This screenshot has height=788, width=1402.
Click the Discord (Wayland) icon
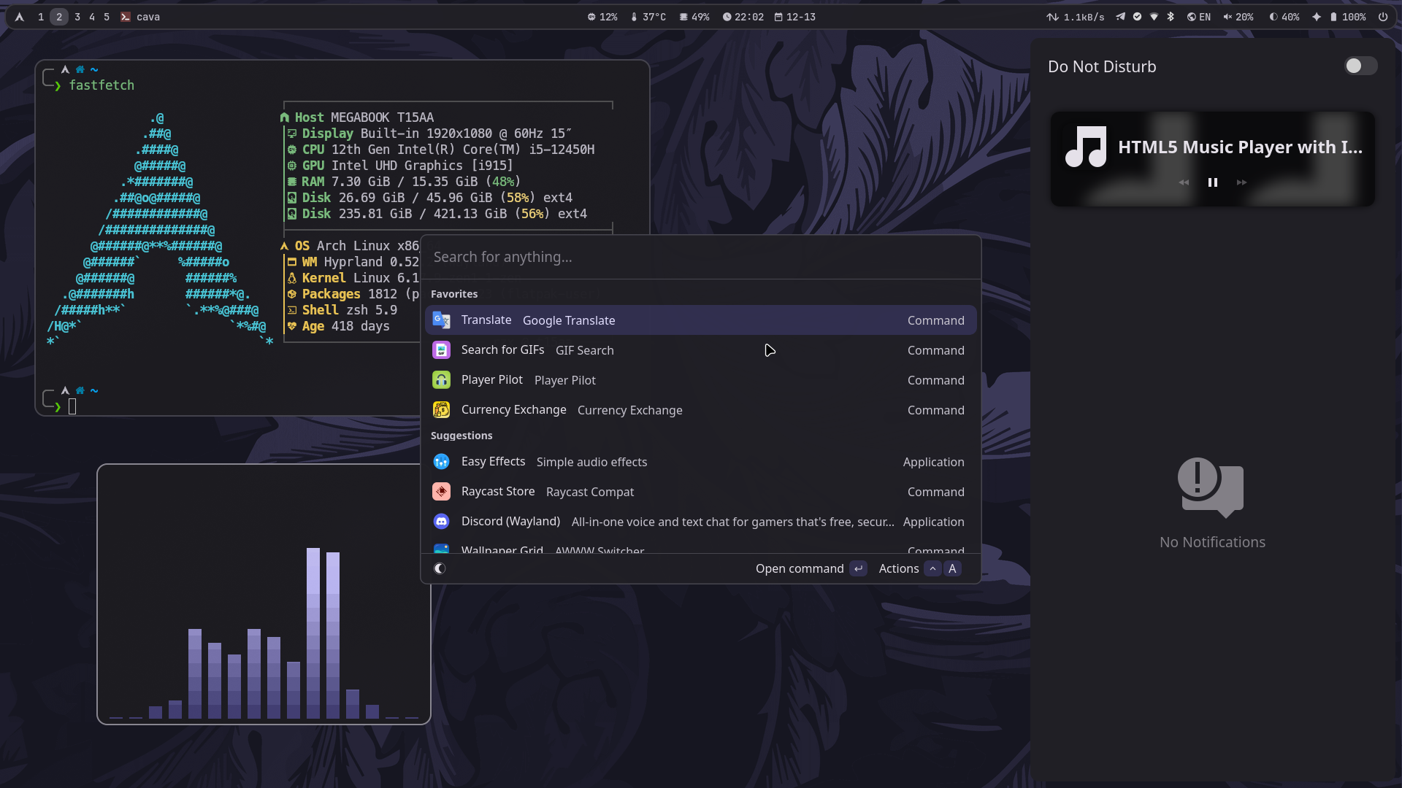(x=441, y=522)
